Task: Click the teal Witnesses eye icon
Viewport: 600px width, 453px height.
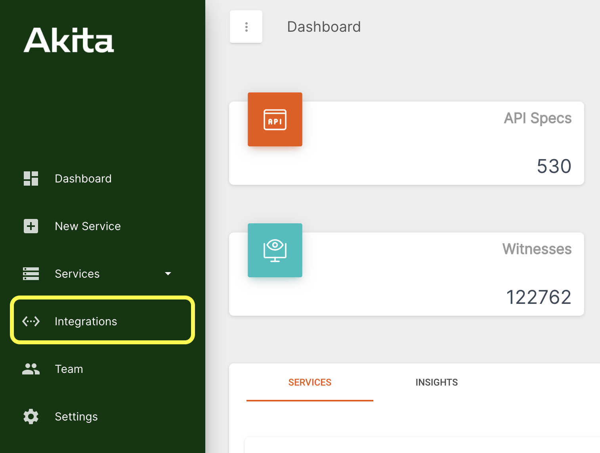Action: (x=275, y=250)
